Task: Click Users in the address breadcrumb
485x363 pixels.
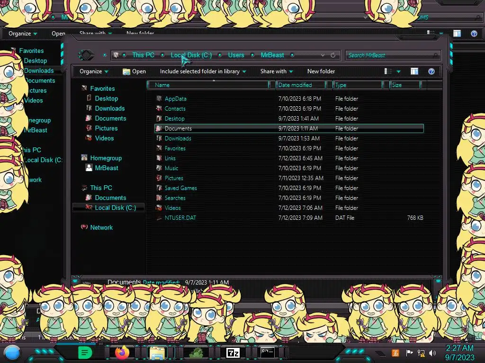Action: (x=236, y=55)
